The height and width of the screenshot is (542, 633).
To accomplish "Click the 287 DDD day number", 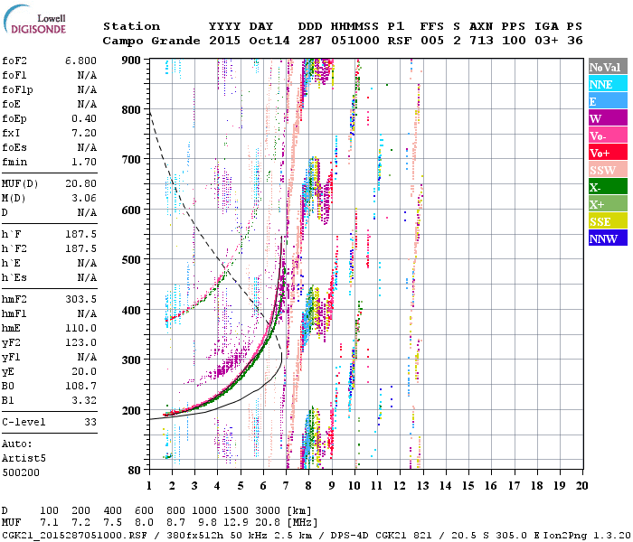I will click(310, 41).
